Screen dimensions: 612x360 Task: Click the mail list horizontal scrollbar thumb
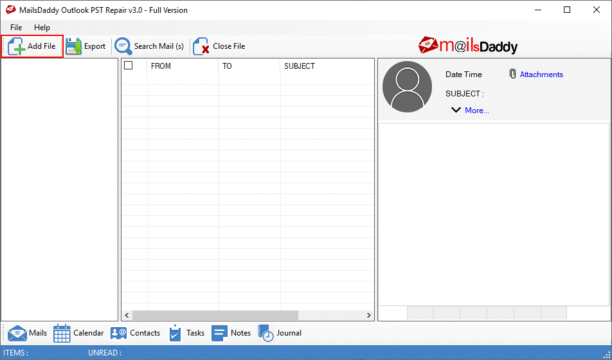(x=215, y=315)
